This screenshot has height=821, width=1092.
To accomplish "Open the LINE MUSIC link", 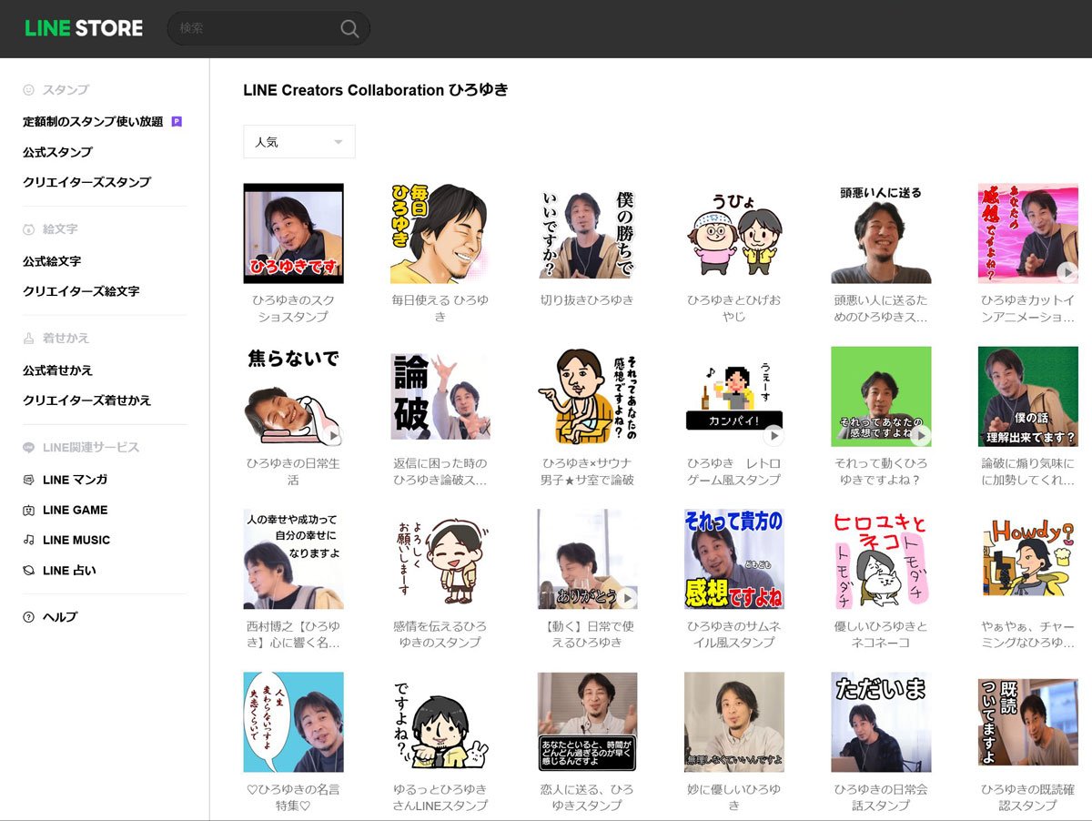I will coord(76,540).
